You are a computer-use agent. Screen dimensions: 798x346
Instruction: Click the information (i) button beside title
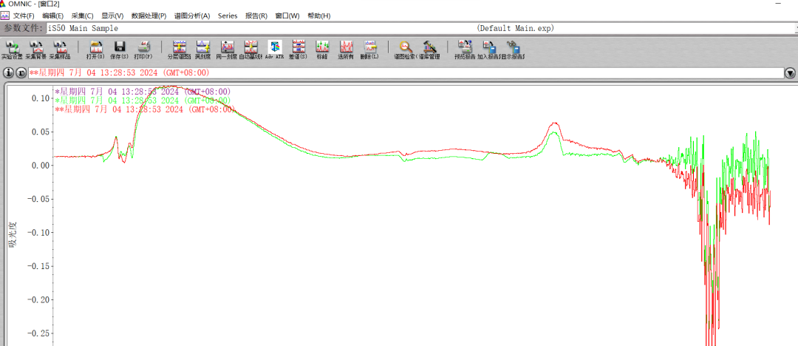click(x=10, y=73)
